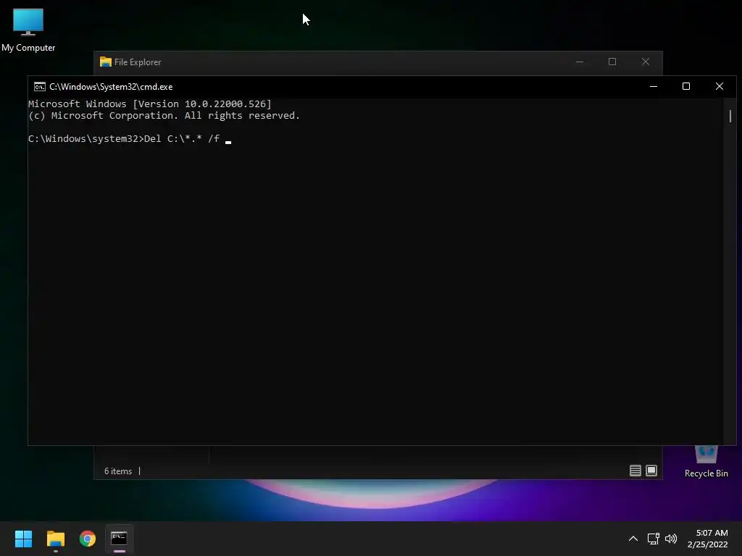
Task: Click the Microsoft Corporation copyright line
Action: click(x=164, y=116)
